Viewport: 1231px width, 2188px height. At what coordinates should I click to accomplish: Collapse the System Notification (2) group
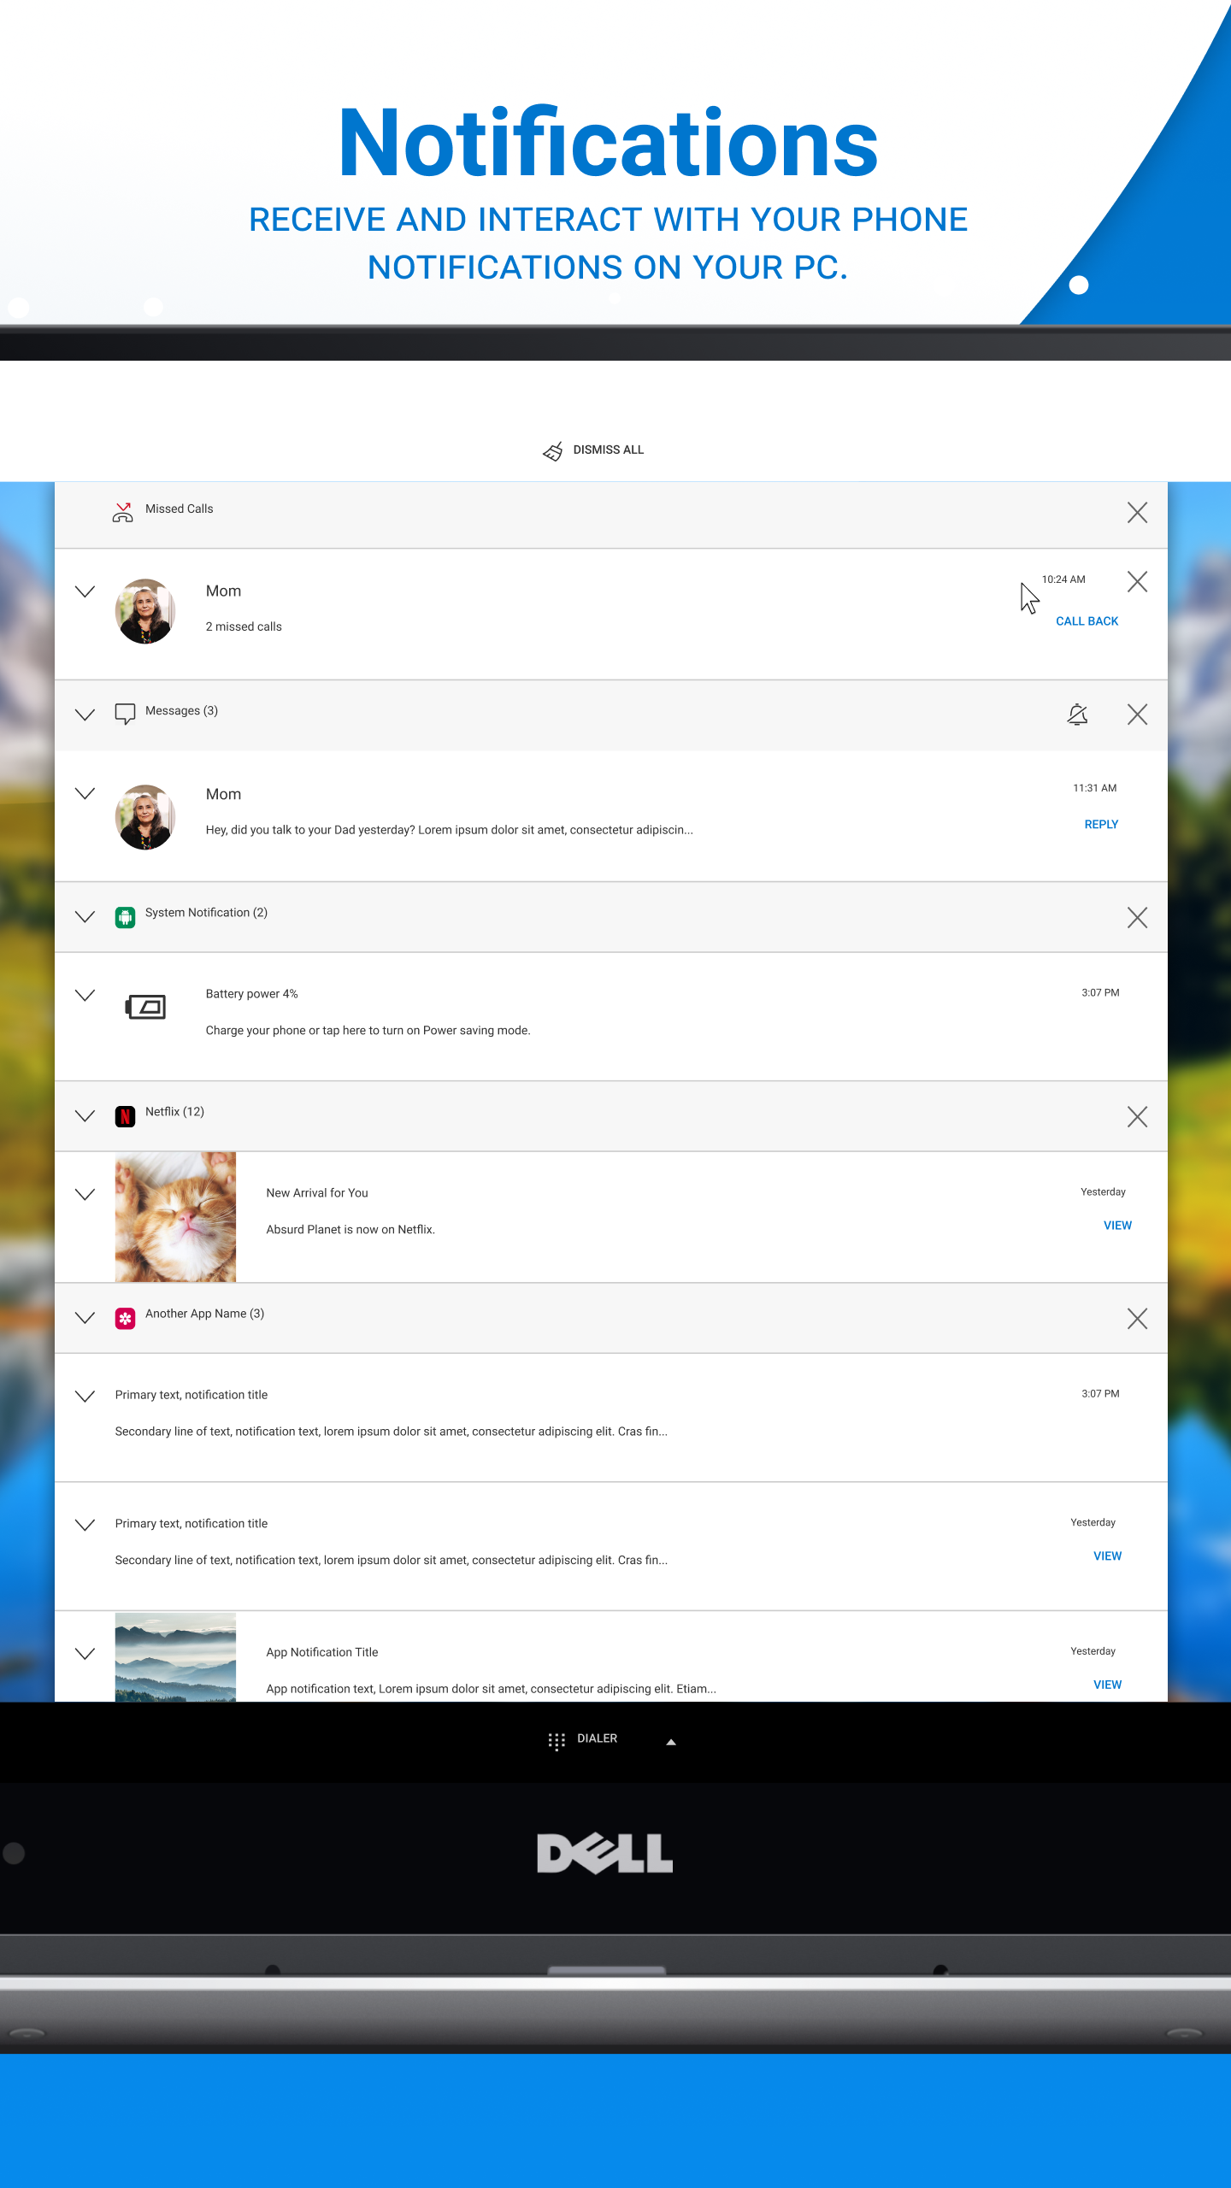click(85, 916)
